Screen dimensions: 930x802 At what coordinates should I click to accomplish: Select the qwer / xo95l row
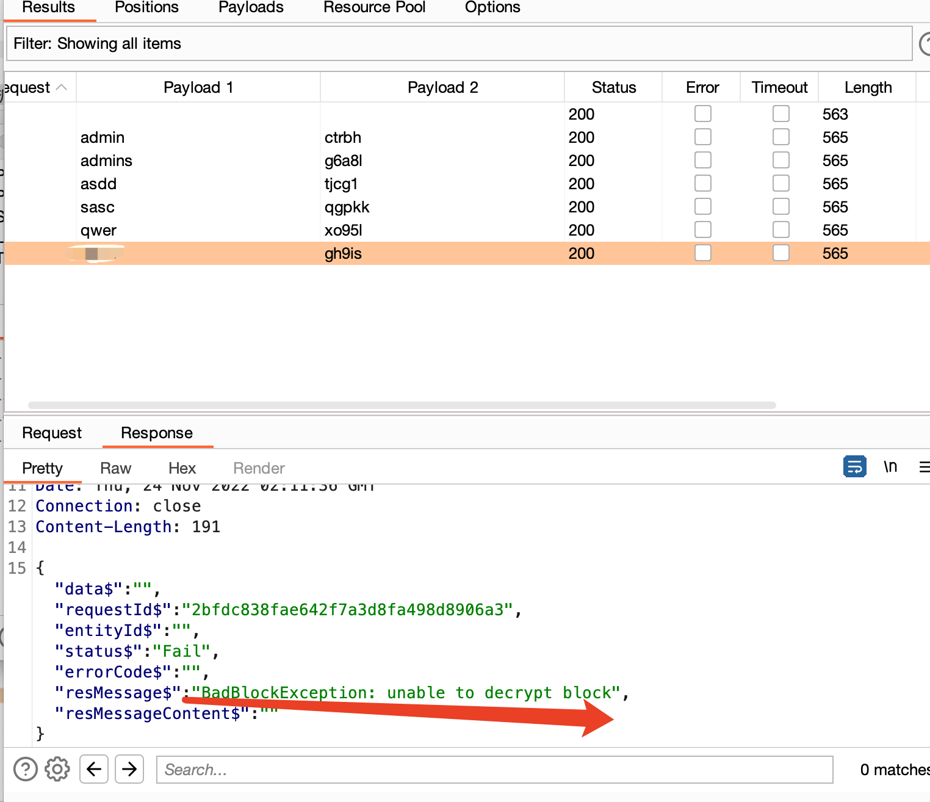[466, 230]
